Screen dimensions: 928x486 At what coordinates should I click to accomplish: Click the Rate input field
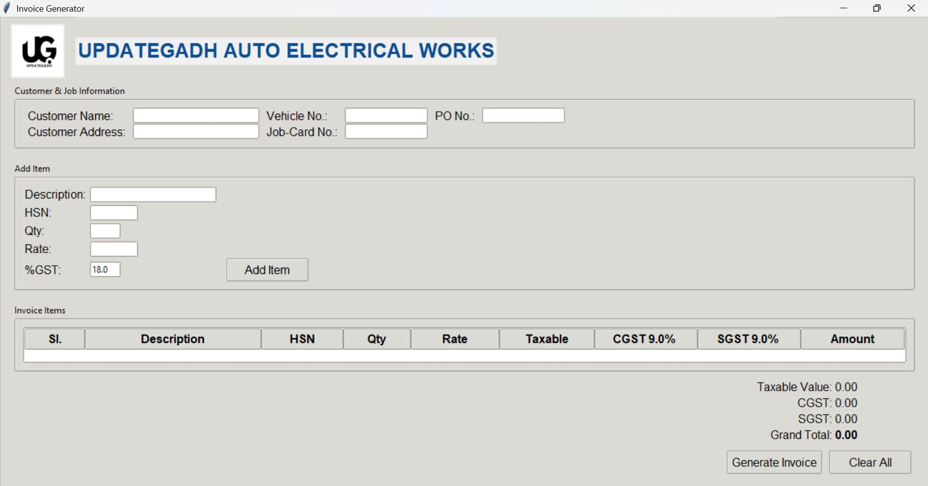pos(114,248)
